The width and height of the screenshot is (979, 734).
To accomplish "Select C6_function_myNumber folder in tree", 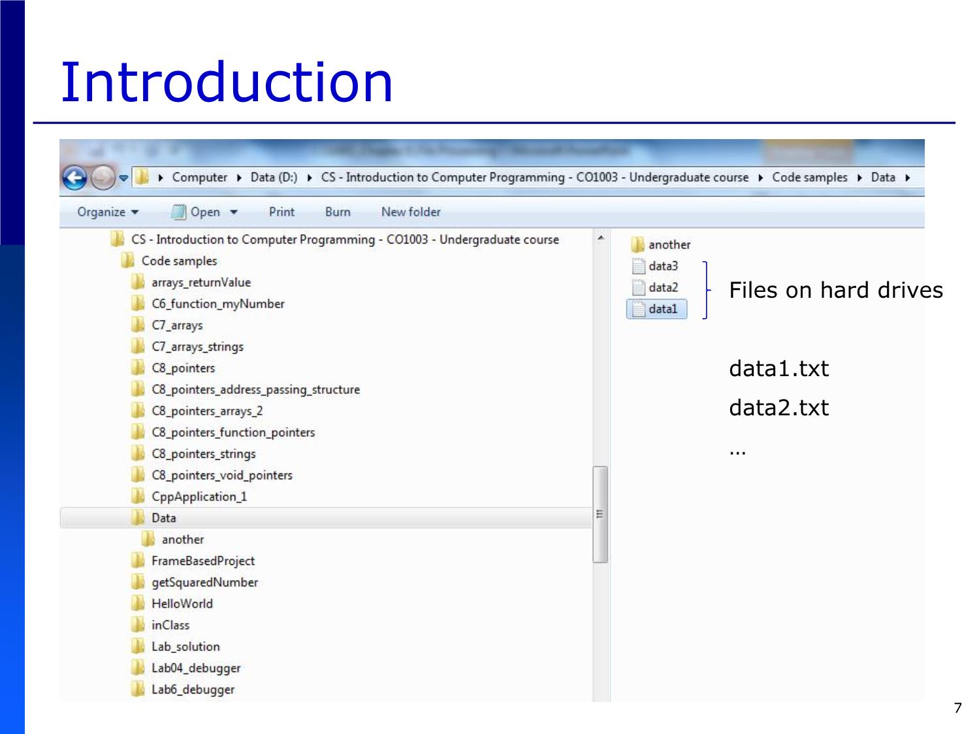I will click(x=208, y=304).
